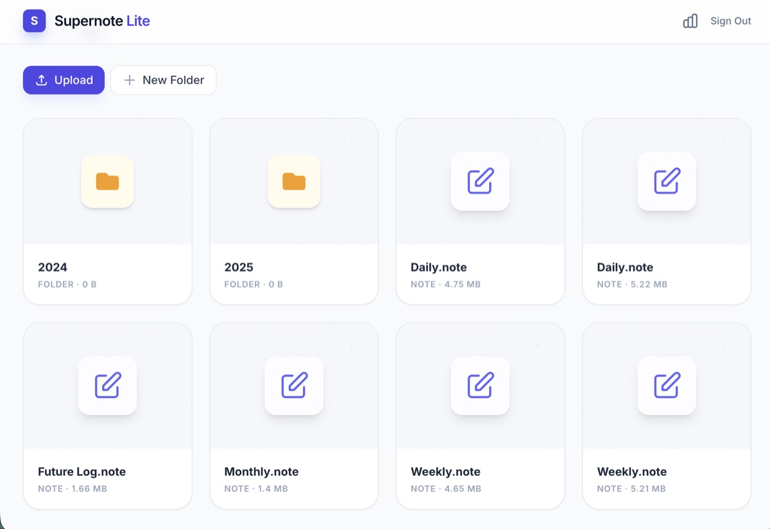Click "Weekly.note" above NOTE · 4.65 MB
The width and height of the screenshot is (770, 529).
(445, 472)
